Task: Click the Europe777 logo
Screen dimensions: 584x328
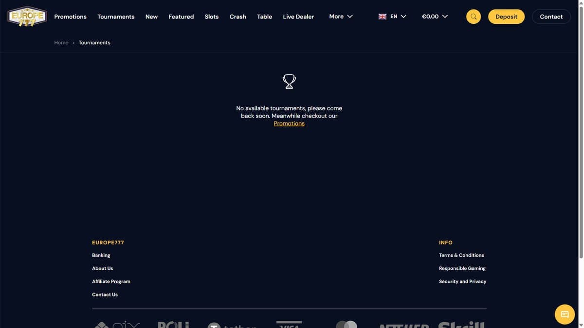Action: (x=27, y=16)
